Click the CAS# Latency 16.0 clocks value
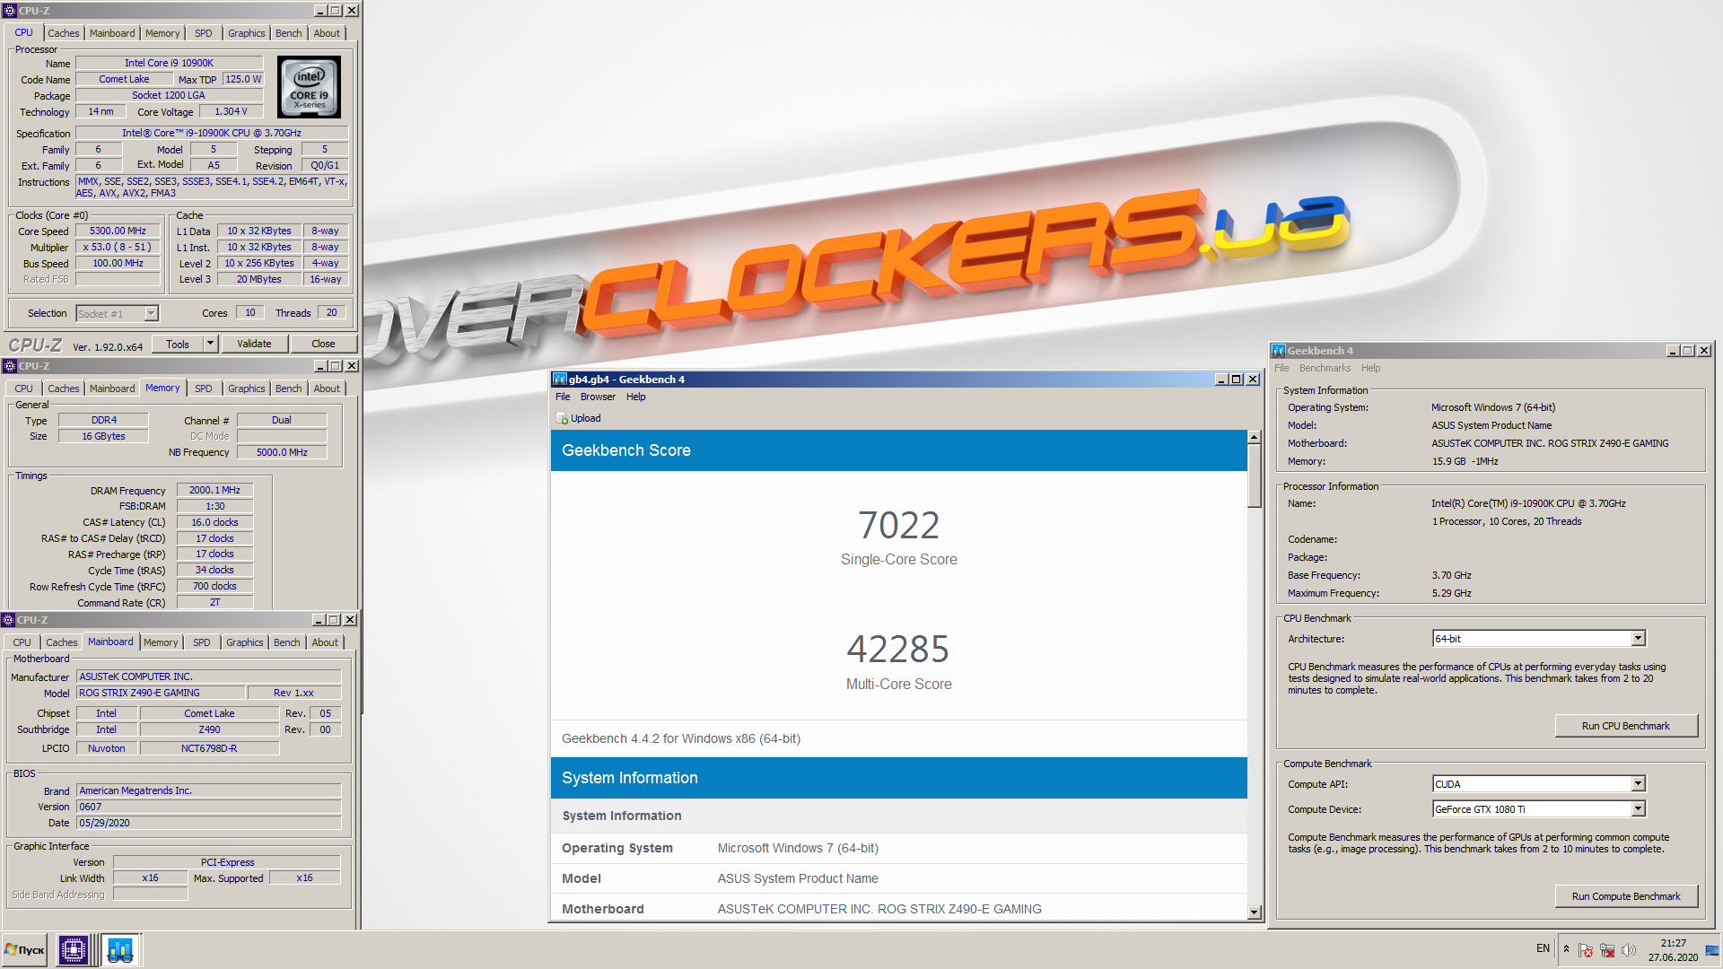The width and height of the screenshot is (1723, 969). click(x=214, y=522)
